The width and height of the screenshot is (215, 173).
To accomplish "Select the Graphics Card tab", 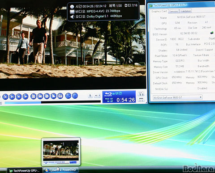I will point(159,11).
